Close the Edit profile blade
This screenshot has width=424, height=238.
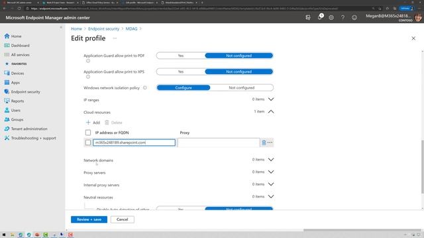[413, 38]
